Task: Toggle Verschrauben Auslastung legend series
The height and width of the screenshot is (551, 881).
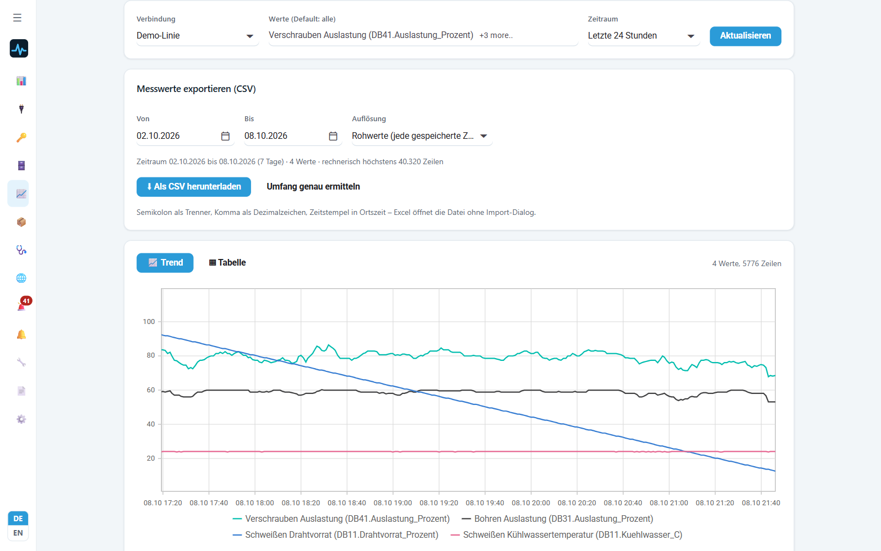Action: pyautogui.click(x=341, y=518)
